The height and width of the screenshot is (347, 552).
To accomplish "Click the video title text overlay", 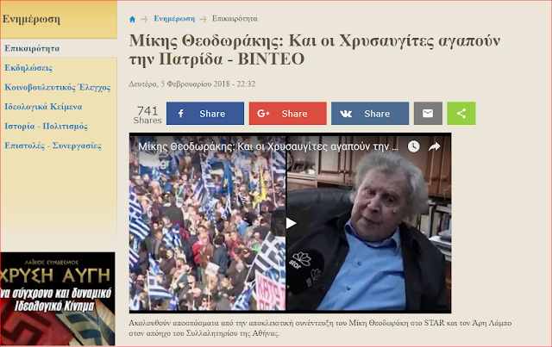I will (268, 146).
